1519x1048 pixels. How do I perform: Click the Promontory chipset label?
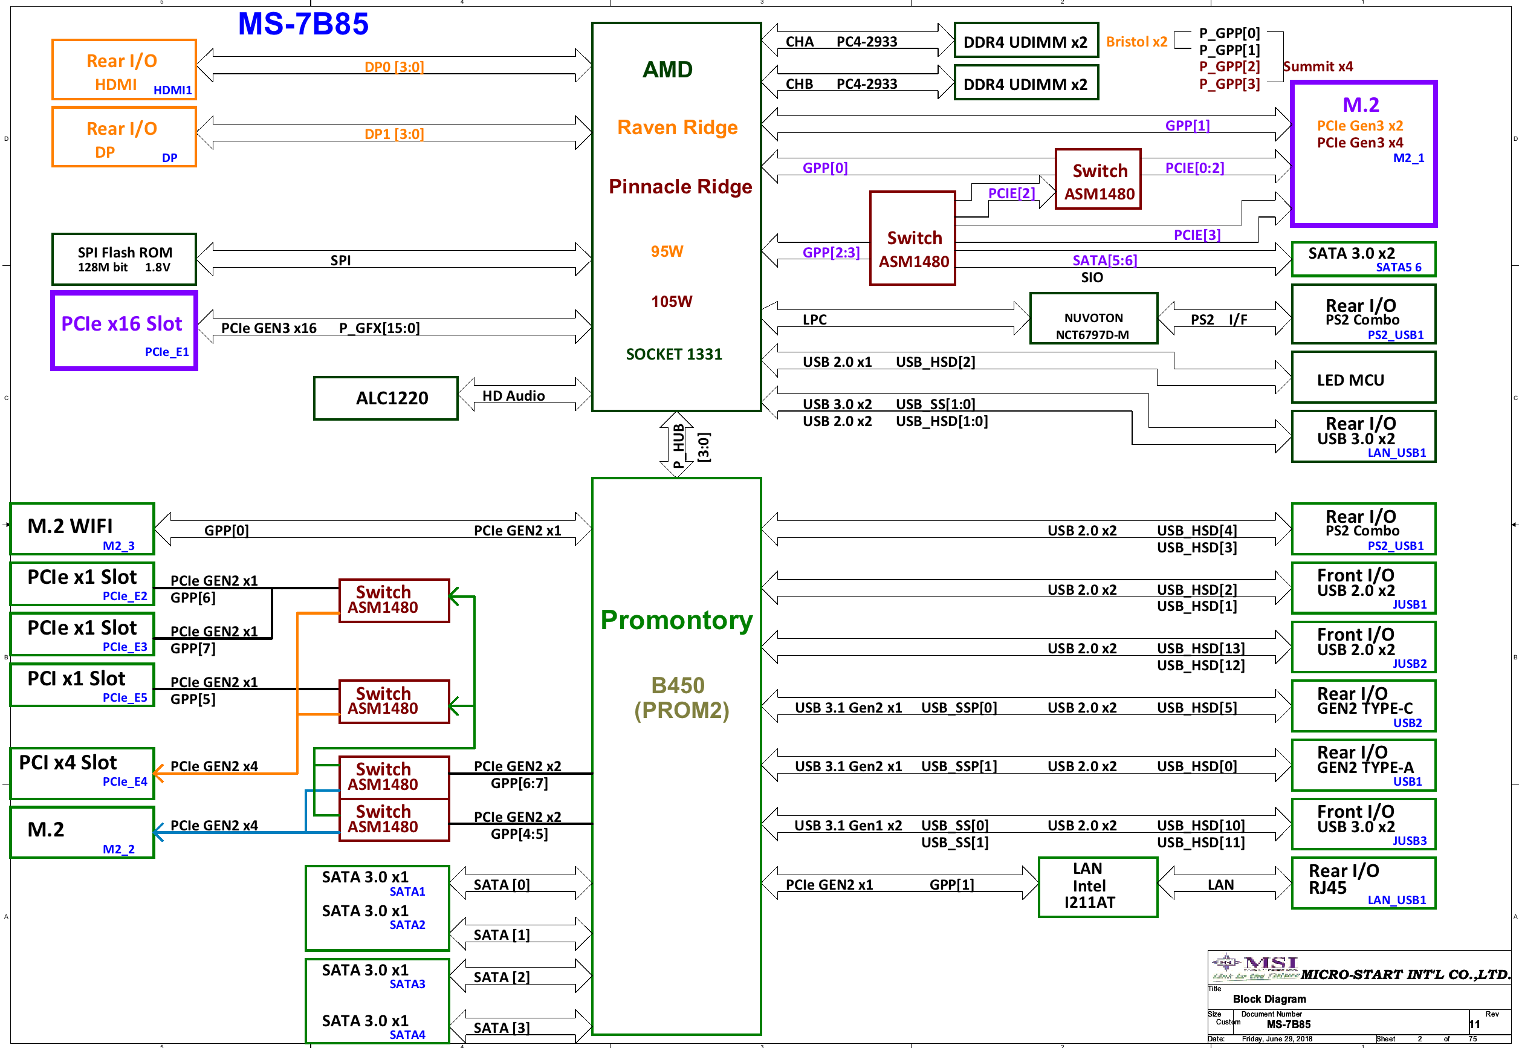point(676,620)
